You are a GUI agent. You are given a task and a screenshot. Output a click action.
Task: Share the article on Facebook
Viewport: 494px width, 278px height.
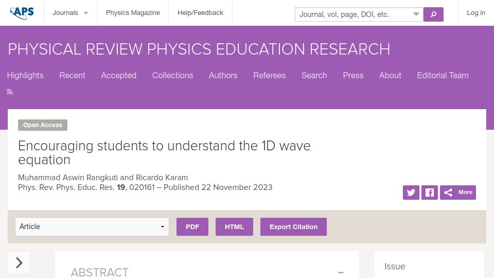click(429, 193)
